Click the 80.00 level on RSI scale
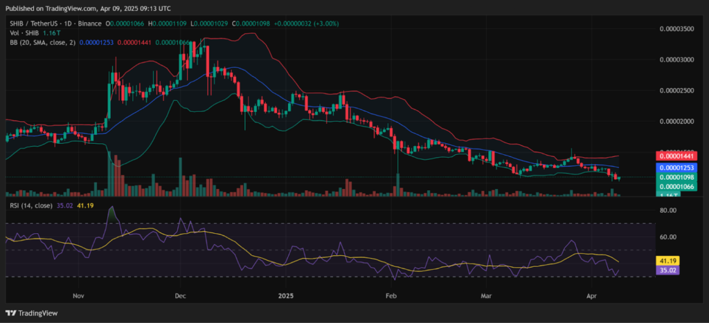 coord(667,212)
